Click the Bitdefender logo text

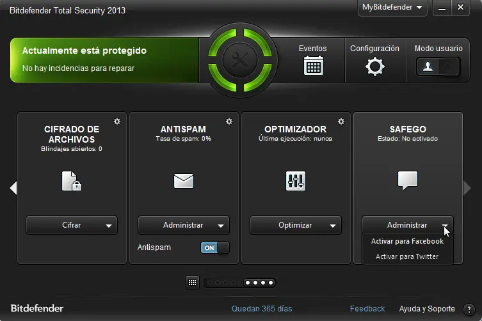click(37, 308)
